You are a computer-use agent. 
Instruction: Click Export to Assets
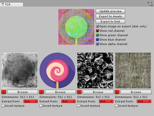110,16
